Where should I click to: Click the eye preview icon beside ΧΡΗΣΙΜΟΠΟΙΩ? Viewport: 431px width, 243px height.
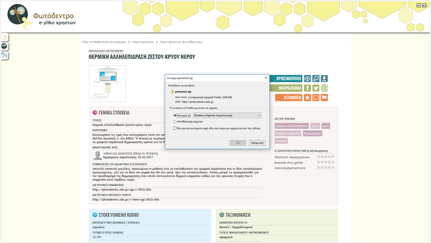click(307, 78)
